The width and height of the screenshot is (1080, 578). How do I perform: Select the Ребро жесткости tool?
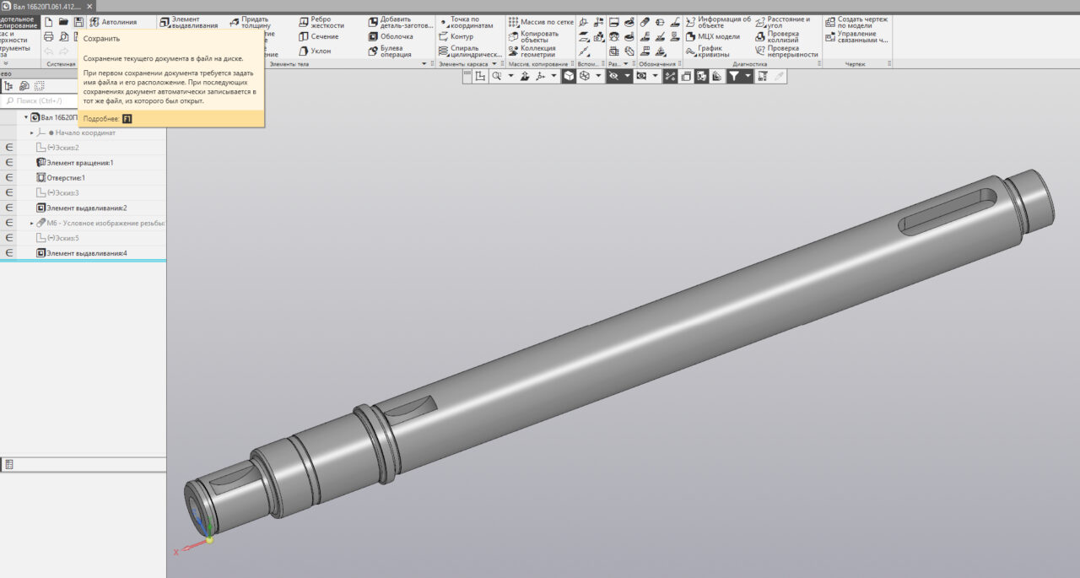[321, 22]
